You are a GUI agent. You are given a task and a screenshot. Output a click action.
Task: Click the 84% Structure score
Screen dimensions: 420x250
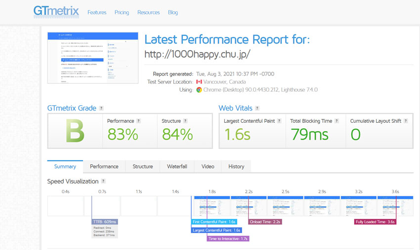coord(177,134)
